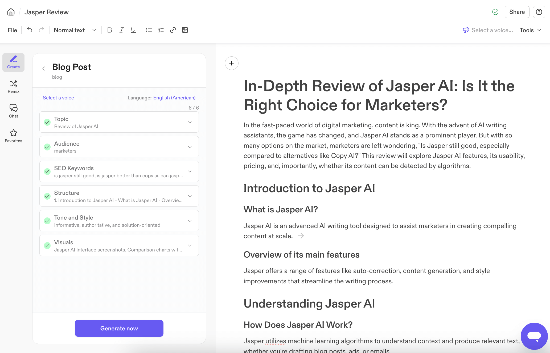
Task: Toggle bold formatting
Action: 109,30
